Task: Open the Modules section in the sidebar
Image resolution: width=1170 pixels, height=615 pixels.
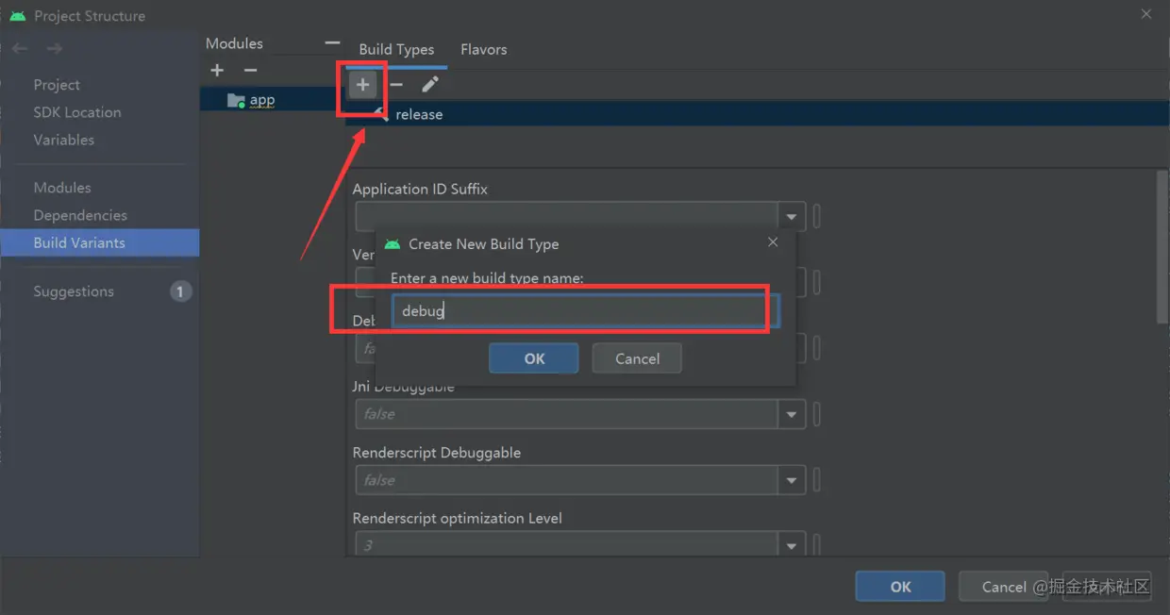Action: (62, 188)
